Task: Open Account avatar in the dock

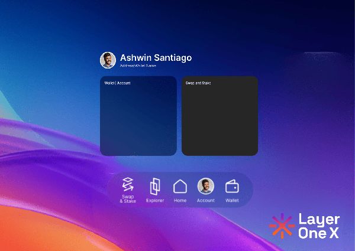Action: (205, 186)
